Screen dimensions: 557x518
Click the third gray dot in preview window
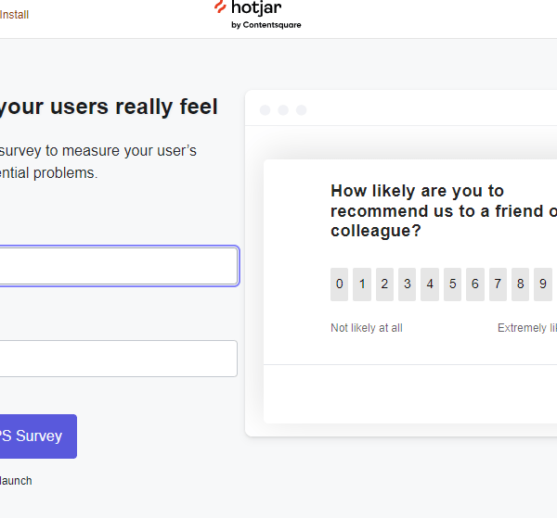point(301,110)
